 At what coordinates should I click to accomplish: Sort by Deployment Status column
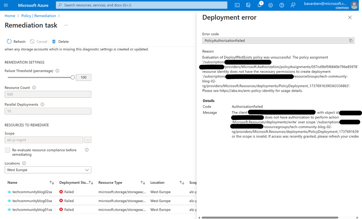click(x=91, y=183)
